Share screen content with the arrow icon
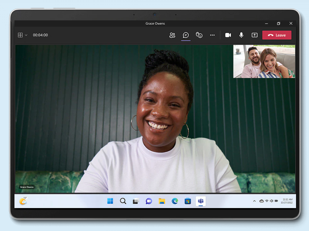309x231 pixels. (x=255, y=35)
